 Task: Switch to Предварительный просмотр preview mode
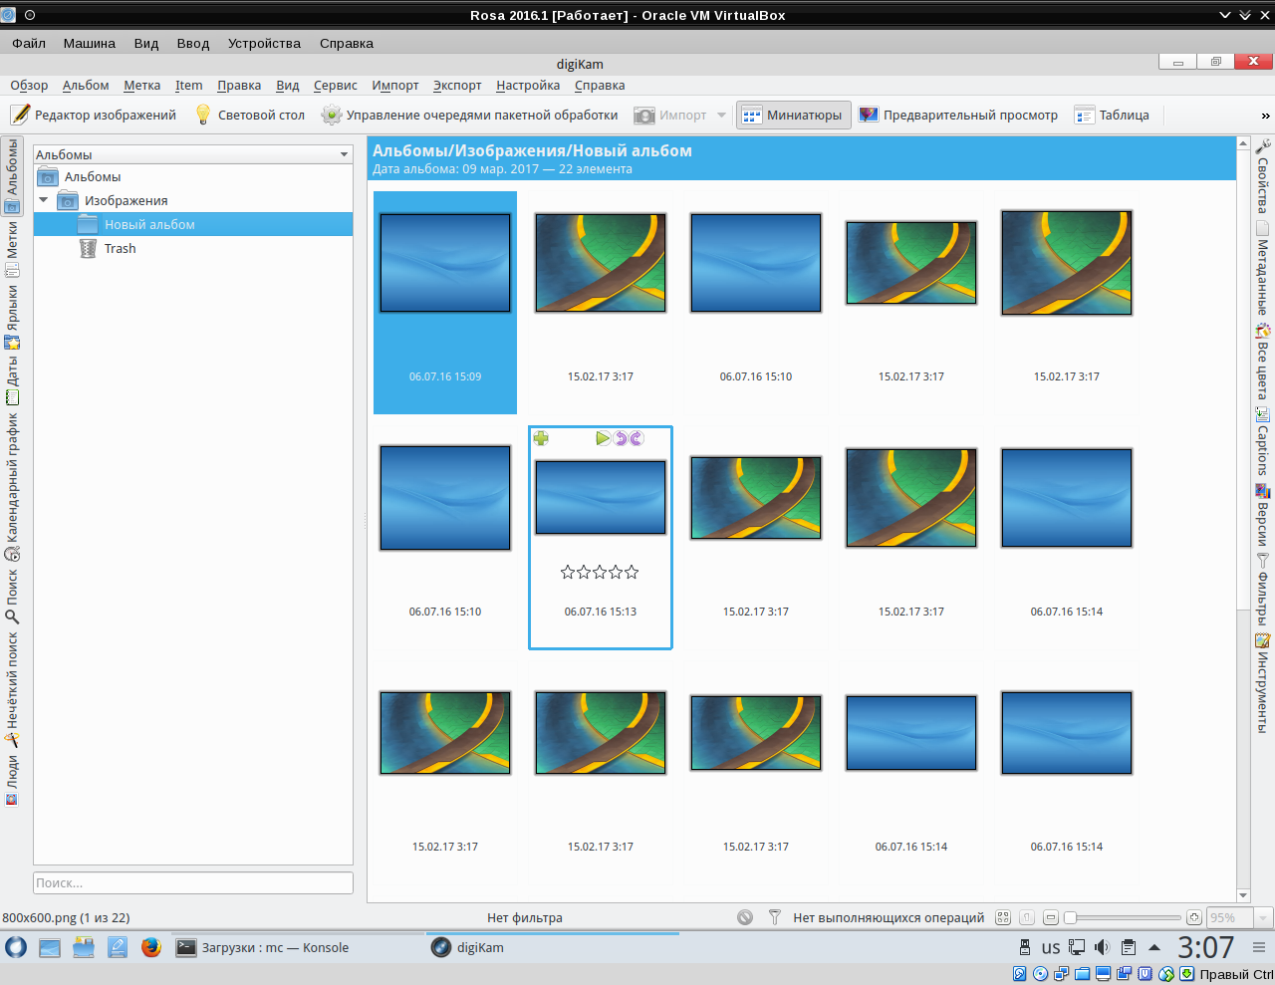pos(957,116)
